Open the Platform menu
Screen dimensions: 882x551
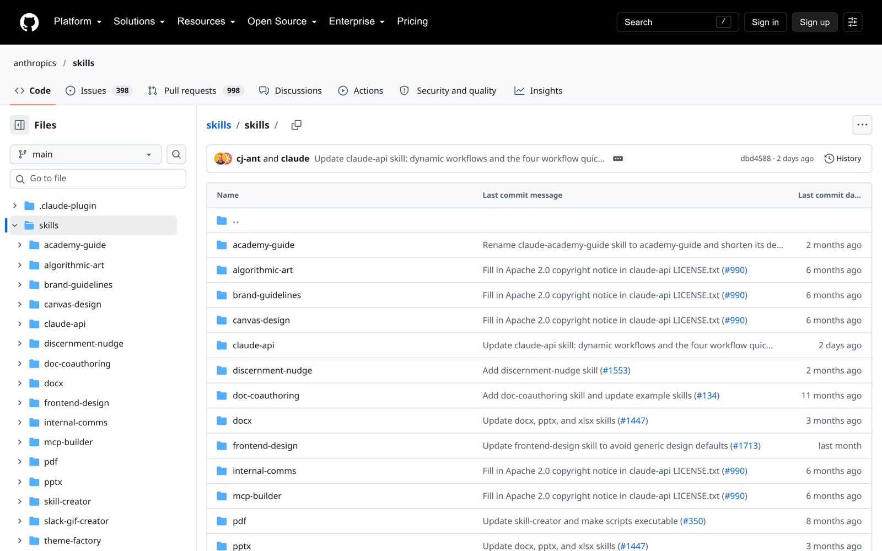(78, 21)
